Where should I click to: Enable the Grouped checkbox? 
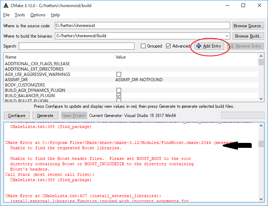(x=143, y=46)
